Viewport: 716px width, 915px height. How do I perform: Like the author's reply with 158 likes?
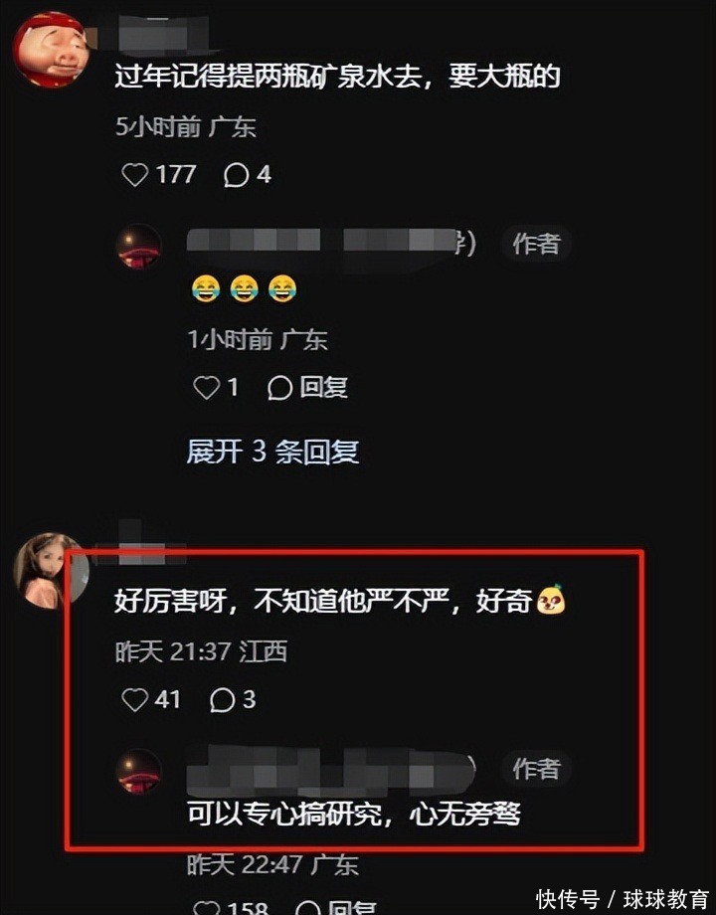(206, 909)
